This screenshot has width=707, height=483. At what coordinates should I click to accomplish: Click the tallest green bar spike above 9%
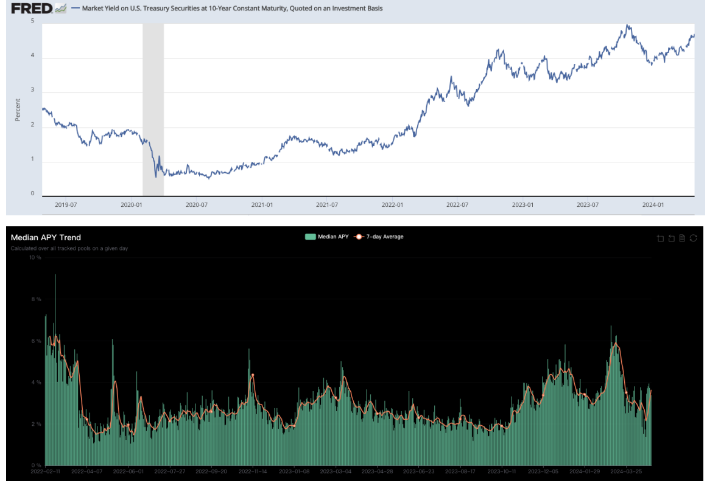point(55,286)
